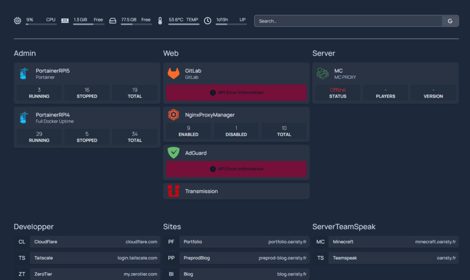This screenshot has height=280, width=470.
Task: Click the PortainerRPI4 total count box
Action: [134, 137]
